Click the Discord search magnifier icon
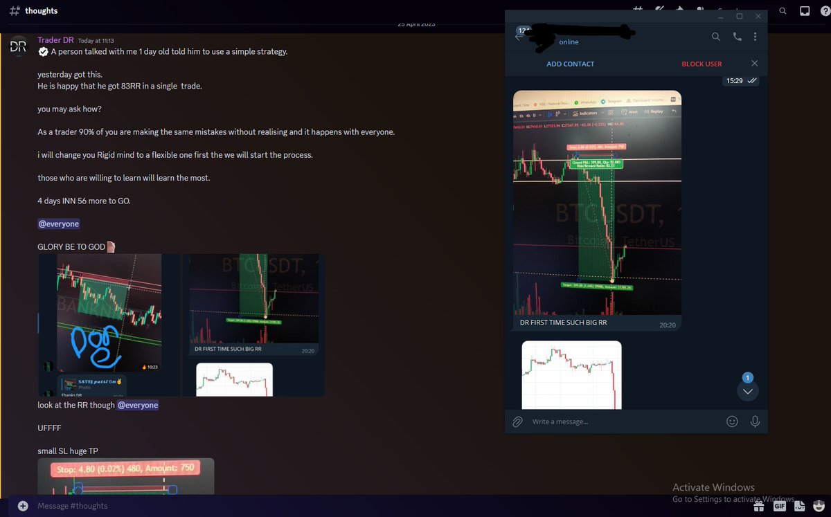Viewport: 831px width, 517px height. [783, 11]
